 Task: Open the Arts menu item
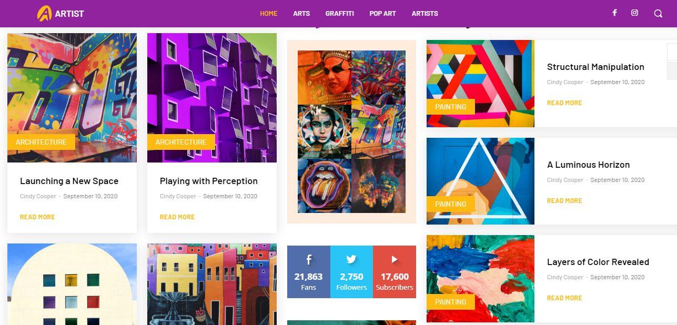click(301, 14)
